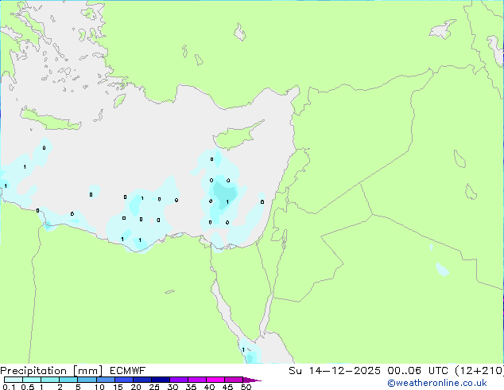Click the 1–2 mm legend color swatch
504x390 pixels.
(x=50, y=380)
